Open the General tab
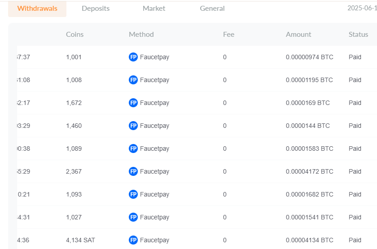 pyautogui.click(x=212, y=9)
